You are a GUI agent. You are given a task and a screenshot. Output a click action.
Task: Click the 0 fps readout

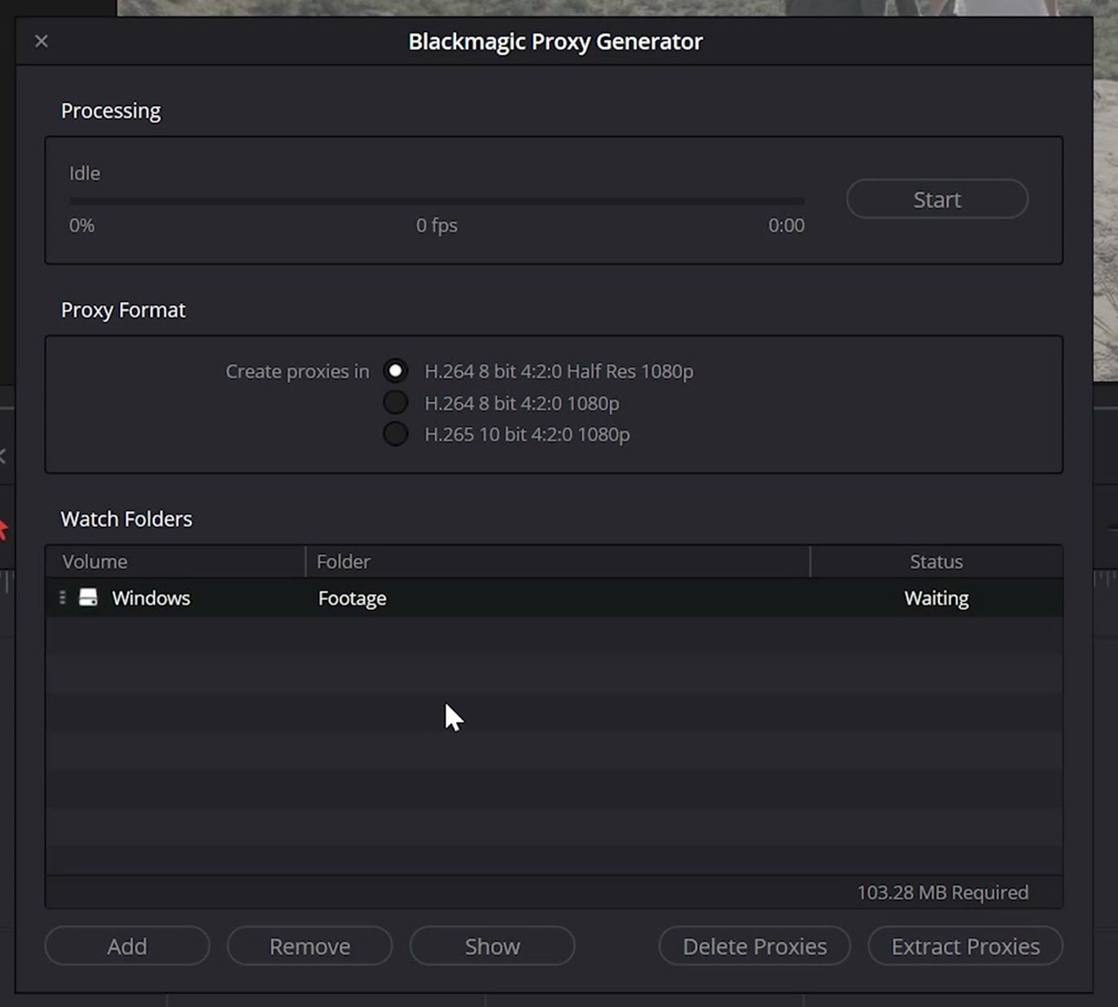tap(437, 226)
